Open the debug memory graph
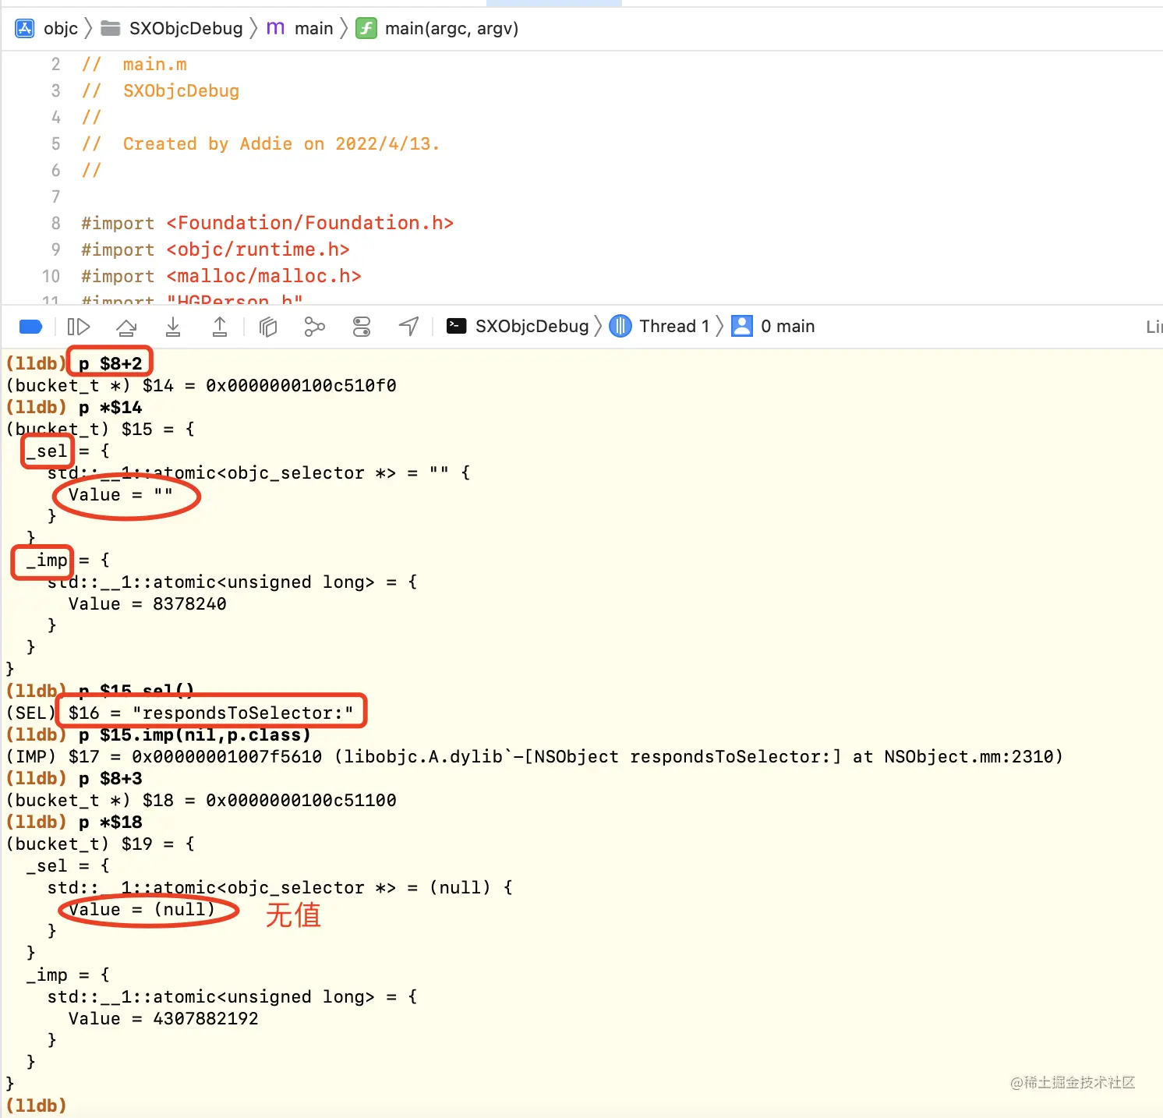Image resolution: width=1163 pixels, height=1118 pixels. tap(314, 327)
